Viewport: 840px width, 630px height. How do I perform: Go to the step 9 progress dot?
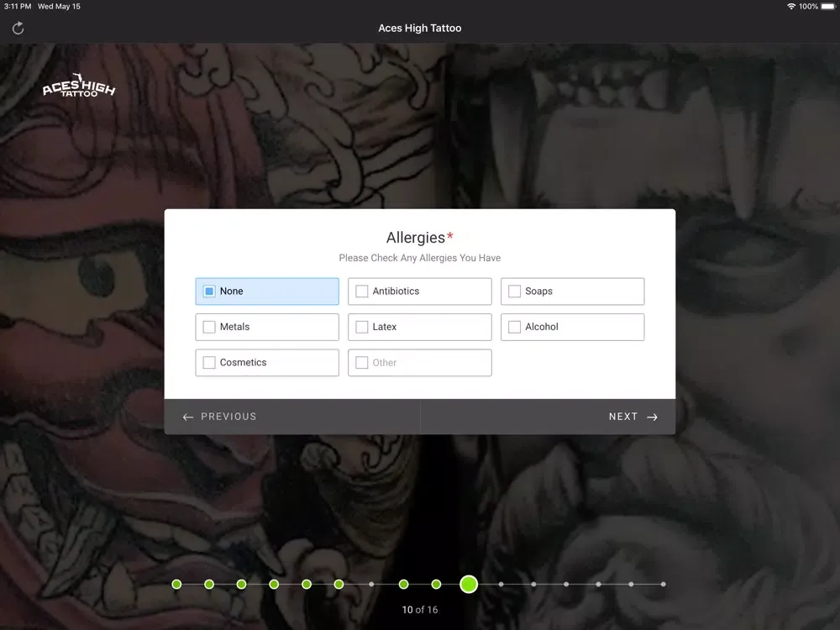tap(436, 585)
